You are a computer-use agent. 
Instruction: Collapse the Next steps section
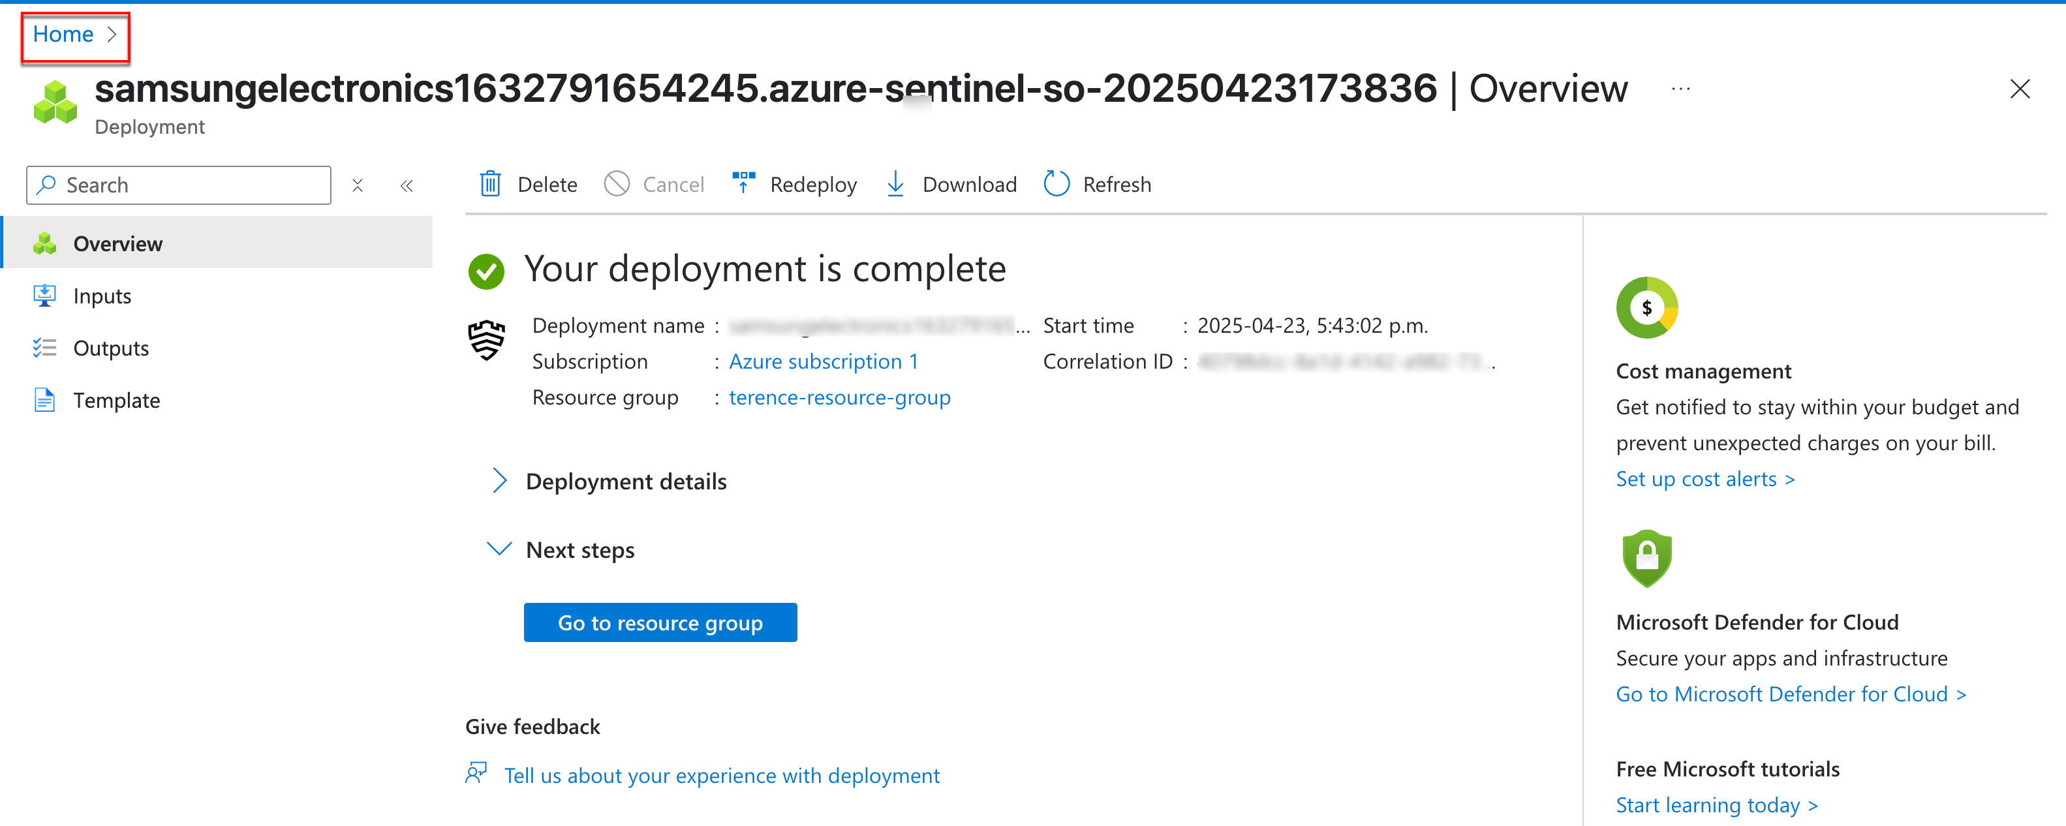(x=500, y=549)
